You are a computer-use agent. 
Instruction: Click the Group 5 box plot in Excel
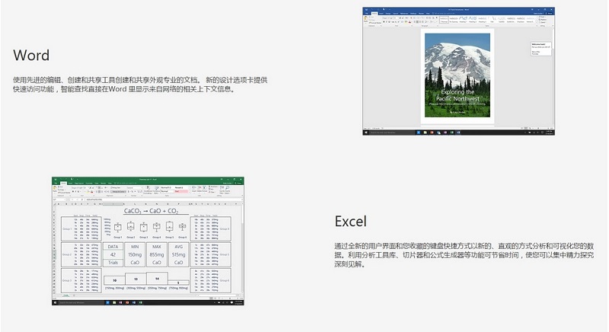point(169,227)
